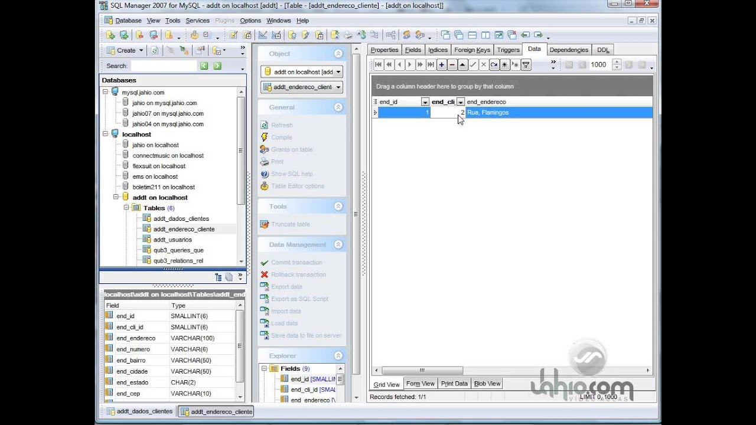Image resolution: width=756 pixels, height=425 pixels.
Task: Refresh the data with the curved arrow button
Action: click(x=494, y=65)
